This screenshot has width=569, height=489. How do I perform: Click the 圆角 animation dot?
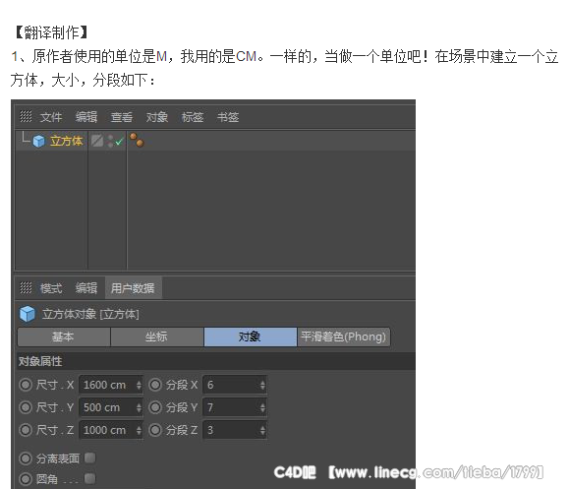[26, 479]
